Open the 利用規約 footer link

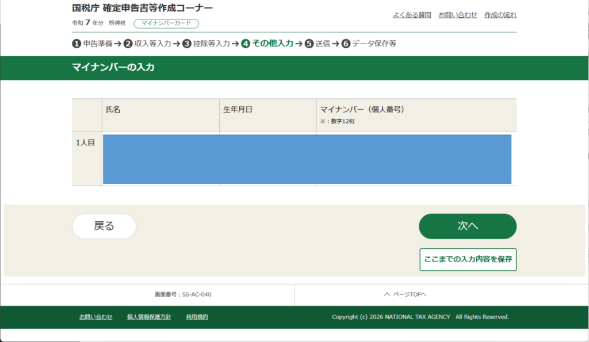click(x=197, y=317)
